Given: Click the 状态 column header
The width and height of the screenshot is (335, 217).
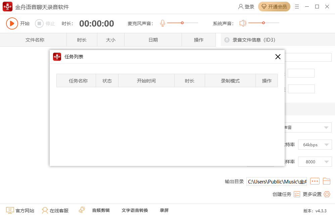Looking at the screenshot, I should [107, 81].
